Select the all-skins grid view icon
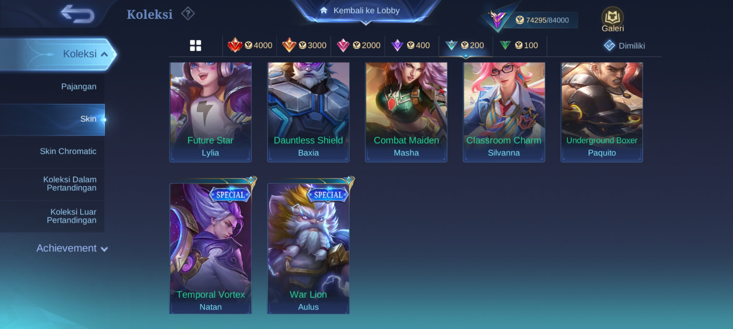 (x=195, y=46)
